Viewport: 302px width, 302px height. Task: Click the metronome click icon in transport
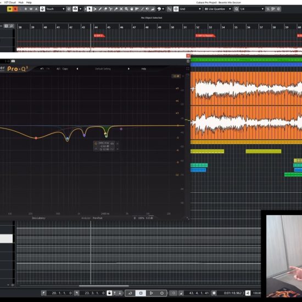coord(181,293)
